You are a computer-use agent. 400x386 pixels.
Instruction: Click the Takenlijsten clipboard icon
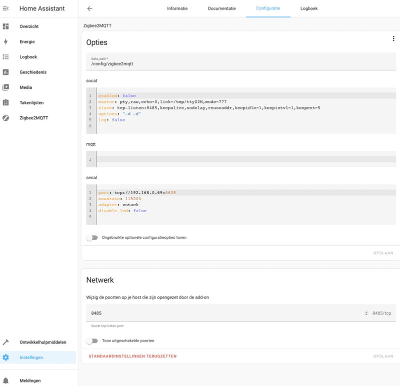6,103
